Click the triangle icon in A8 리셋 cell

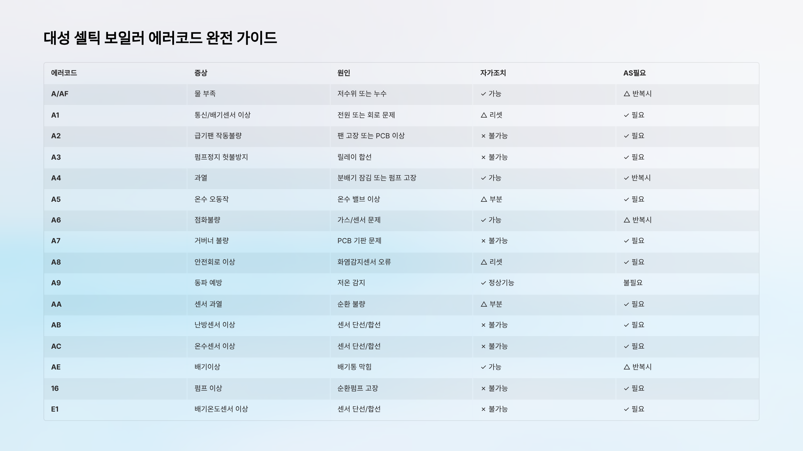(483, 262)
